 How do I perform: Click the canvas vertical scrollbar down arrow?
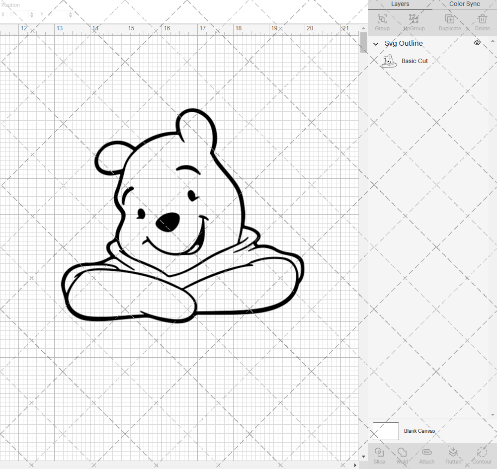363,457
